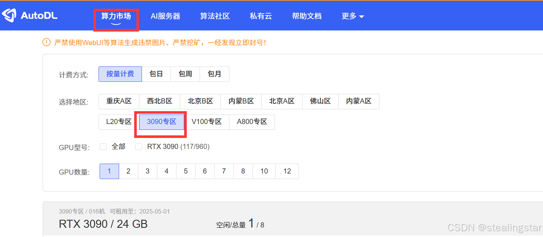Open the 算力市场 tab
Image resolution: width=543 pixels, height=237 pixels.
pyautogui.click(x=116, y=16)
